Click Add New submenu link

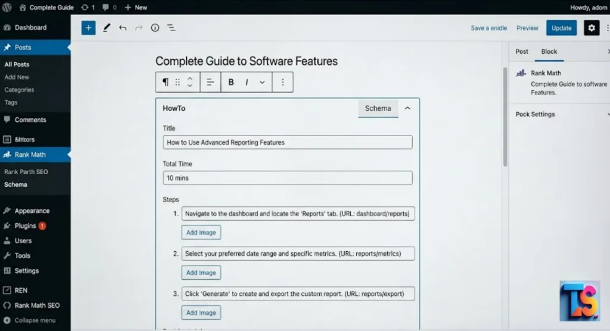coord(17,77)
